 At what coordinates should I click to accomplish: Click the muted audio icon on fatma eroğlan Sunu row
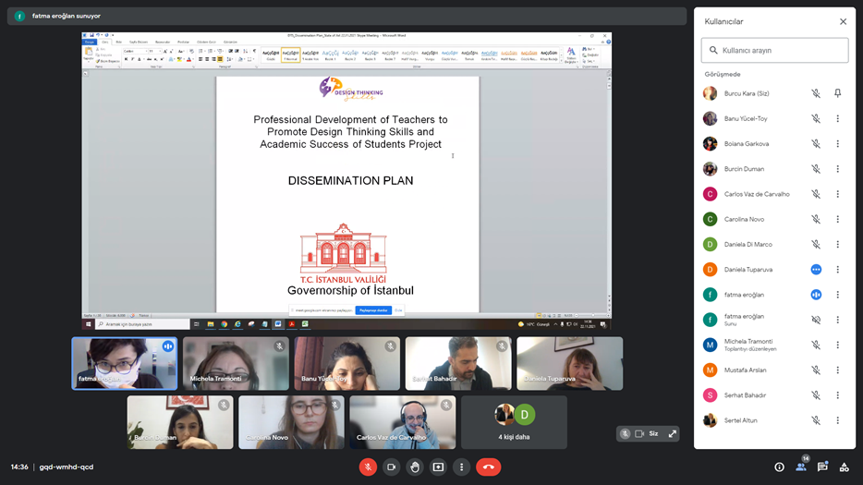point(816,320)
